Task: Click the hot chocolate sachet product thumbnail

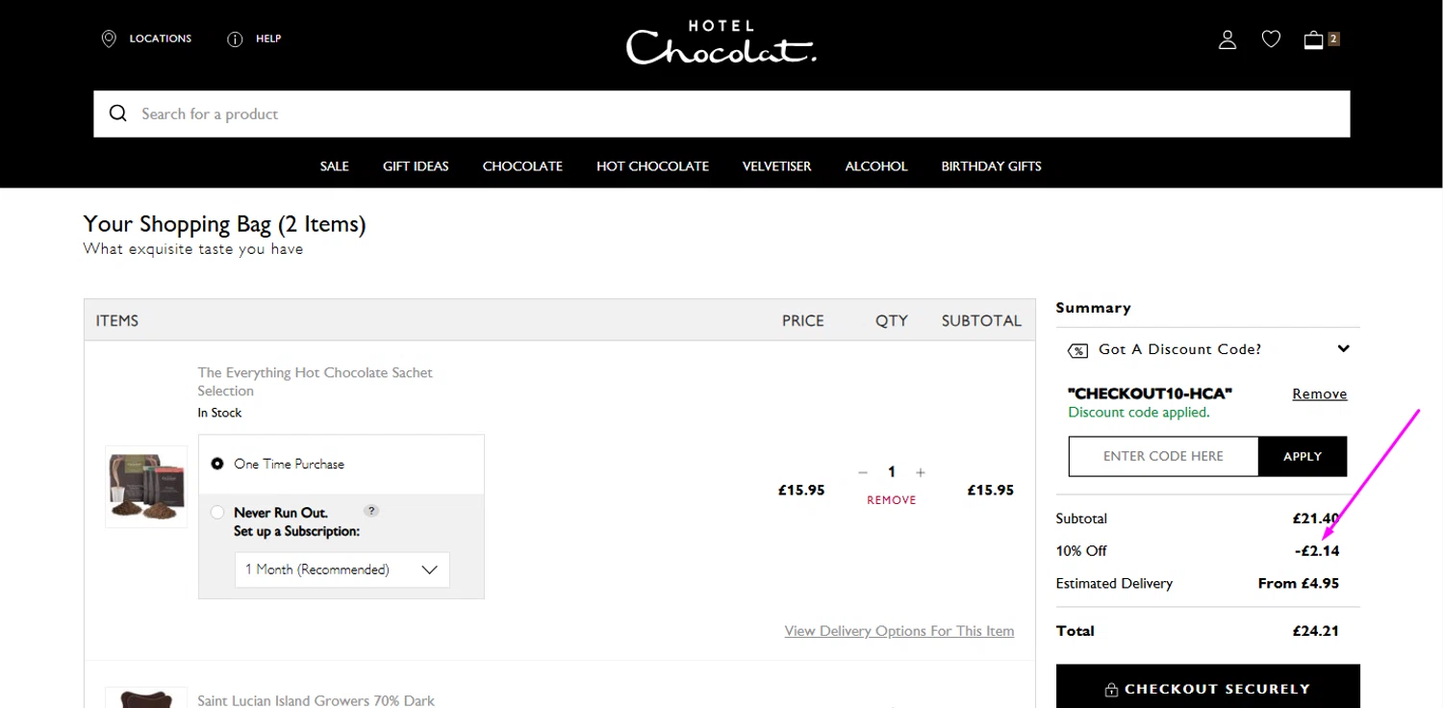Action: 146,487
